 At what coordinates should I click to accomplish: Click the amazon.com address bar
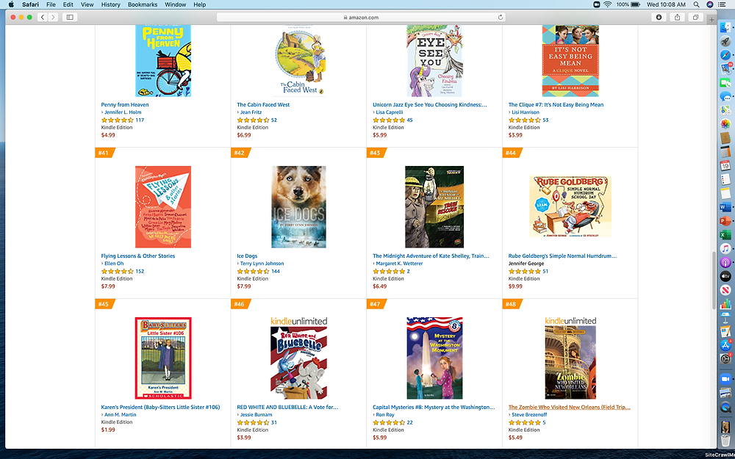point(361,18)
